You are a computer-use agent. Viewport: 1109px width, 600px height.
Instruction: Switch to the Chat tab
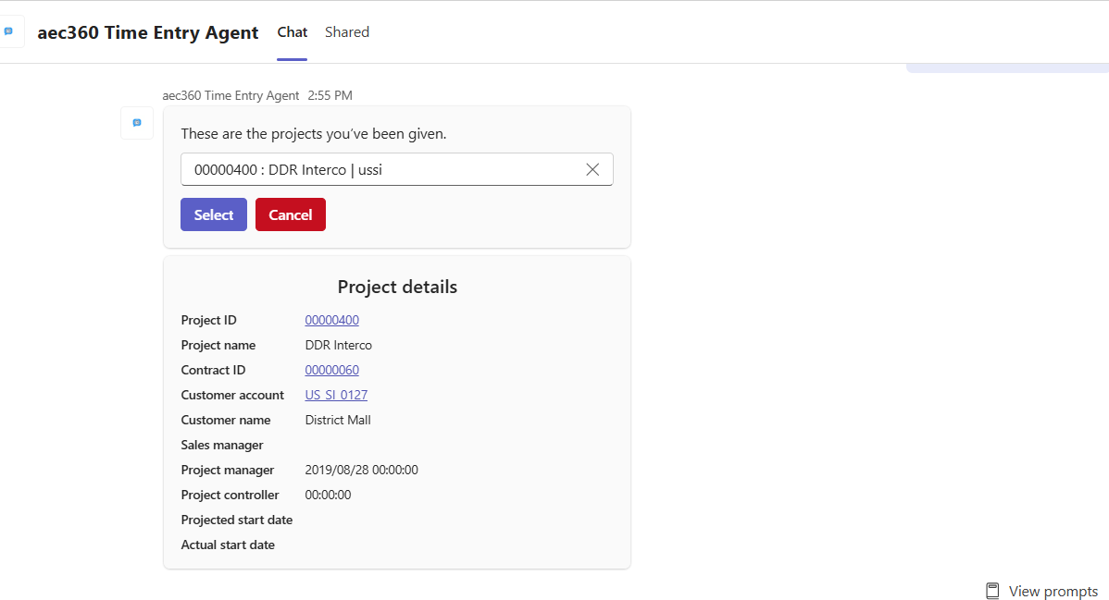pyautogui.click(x=292, y=32)
